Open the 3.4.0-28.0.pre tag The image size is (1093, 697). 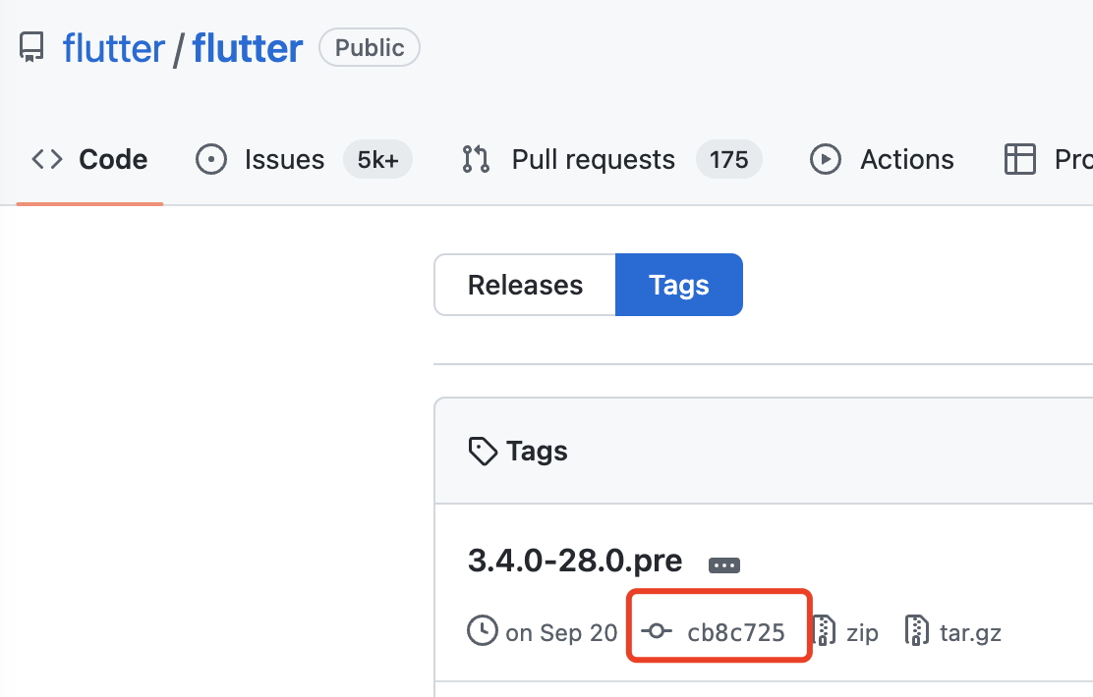575,560
